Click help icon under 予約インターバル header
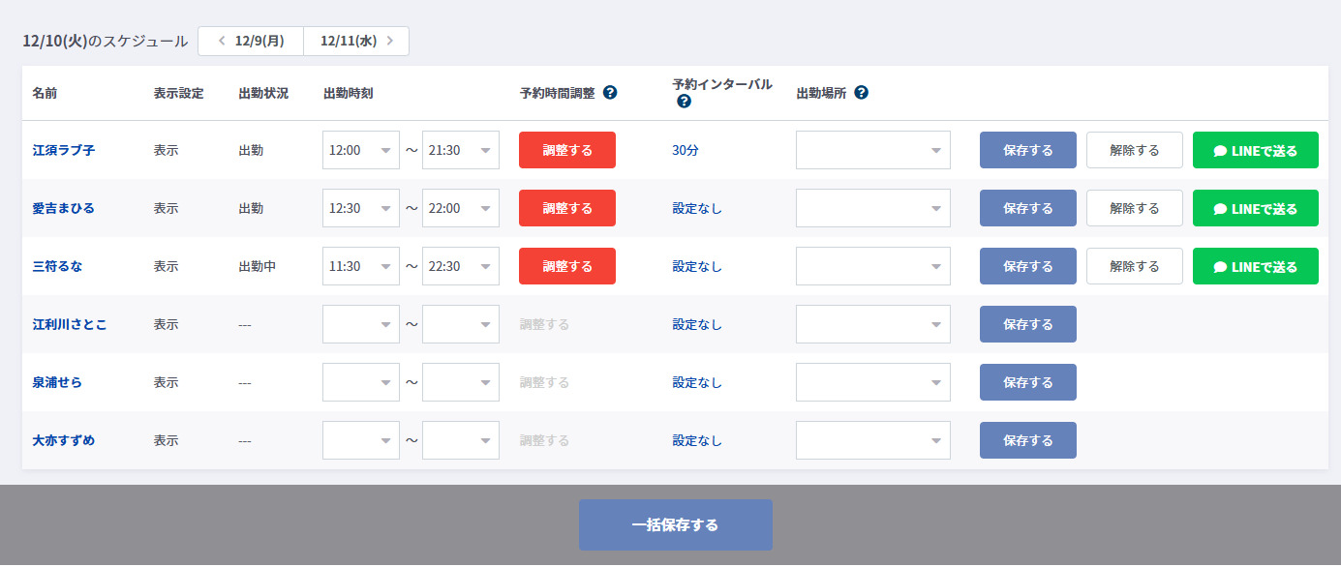Image resolution: width=1341 pixels, height=567 pixels. click(x=684, y=101)
